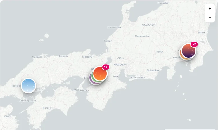
Task: Click the Hamamatsu city label
Action: [x=136, y=77]
